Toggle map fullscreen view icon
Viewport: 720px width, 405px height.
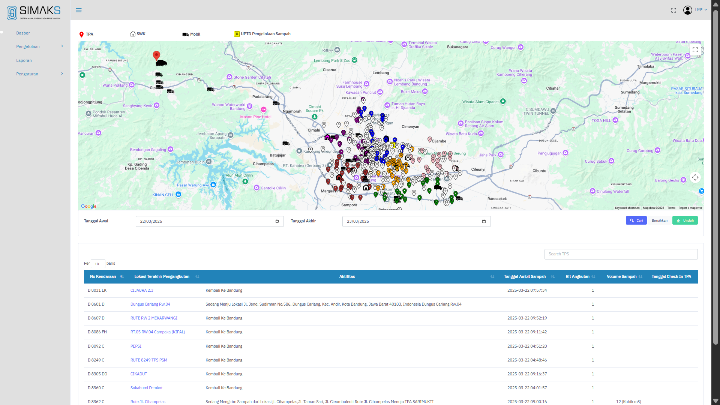695,49
